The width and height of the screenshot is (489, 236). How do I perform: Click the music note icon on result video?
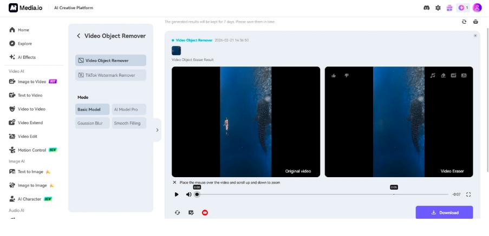coord(433,75)
